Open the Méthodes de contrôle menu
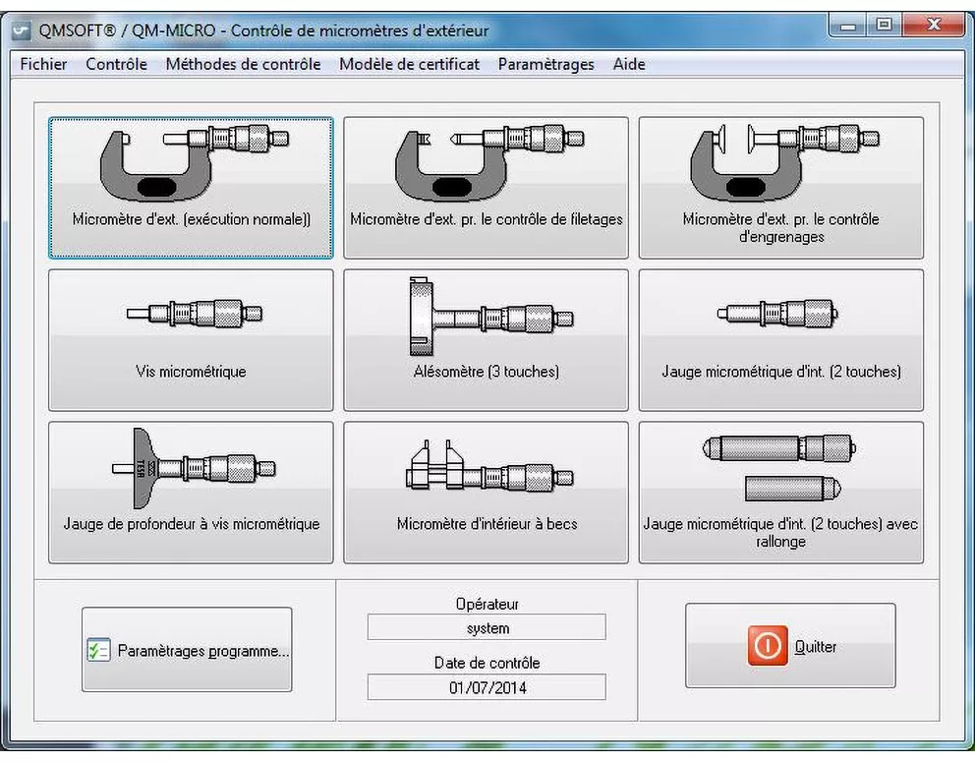Screen dimensions: 975x762 click(x=243, y=64)
